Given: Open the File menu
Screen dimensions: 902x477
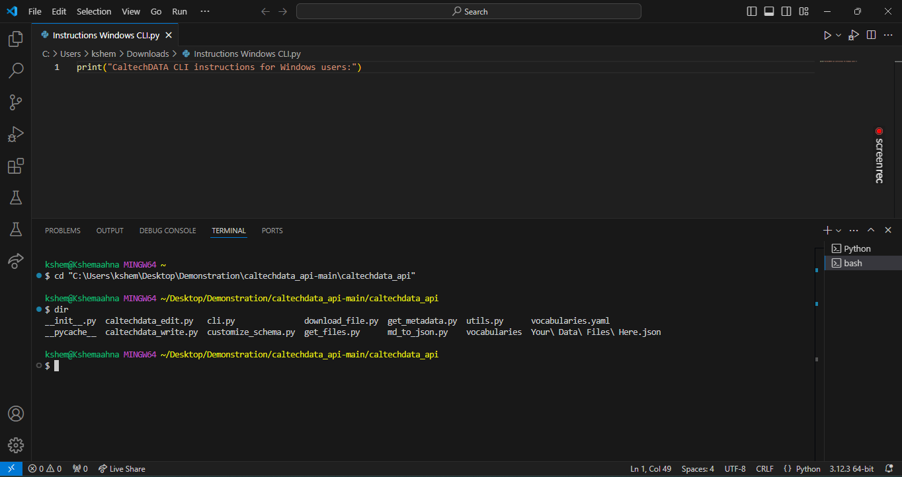Looking at the screenshot, I should (34, 11).
